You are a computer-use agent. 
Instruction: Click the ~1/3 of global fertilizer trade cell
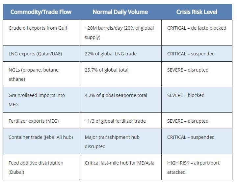(115, 121)
